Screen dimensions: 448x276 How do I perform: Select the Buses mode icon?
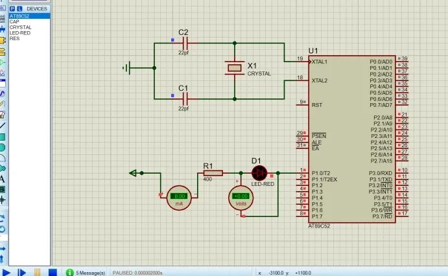pos(3,29)
